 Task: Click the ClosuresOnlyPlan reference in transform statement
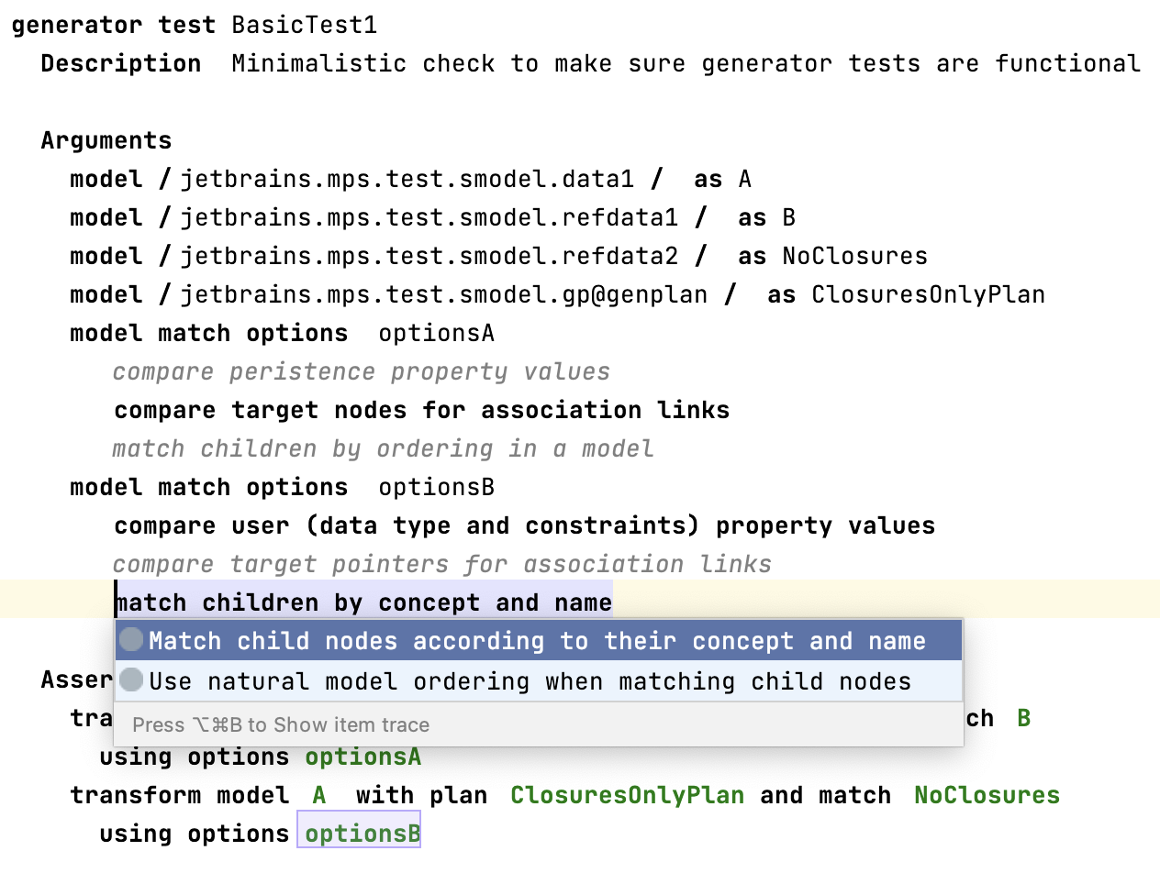click(x=627, y=795)
